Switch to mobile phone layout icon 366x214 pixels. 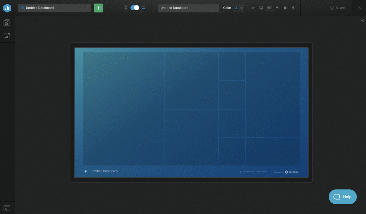pyautogui.click(x=126, y=8)
